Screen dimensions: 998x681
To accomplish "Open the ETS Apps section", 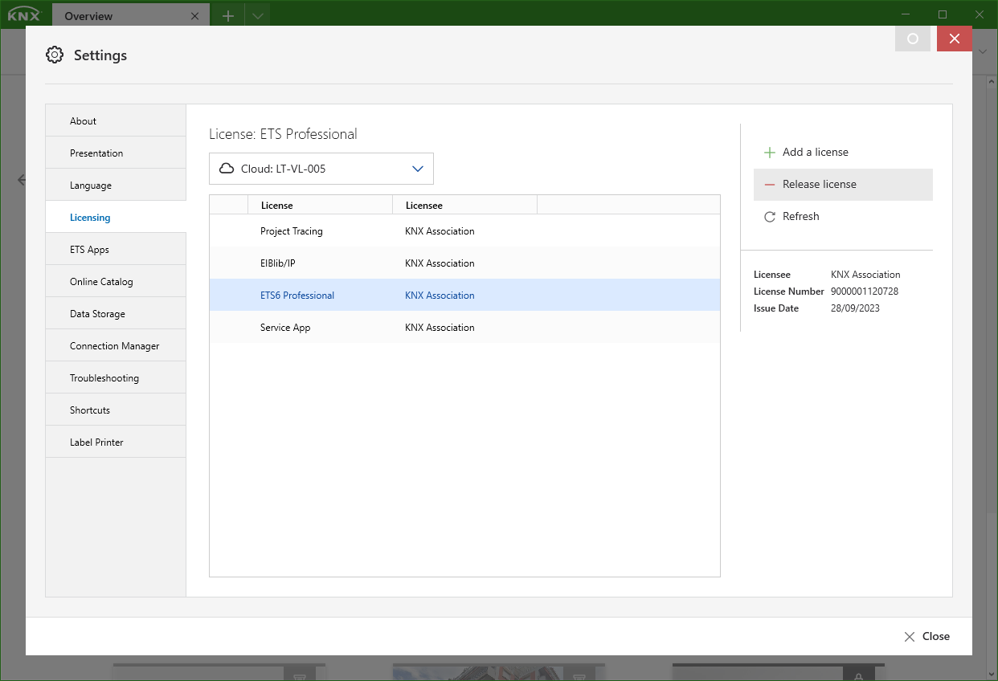I will coord(116,249).
